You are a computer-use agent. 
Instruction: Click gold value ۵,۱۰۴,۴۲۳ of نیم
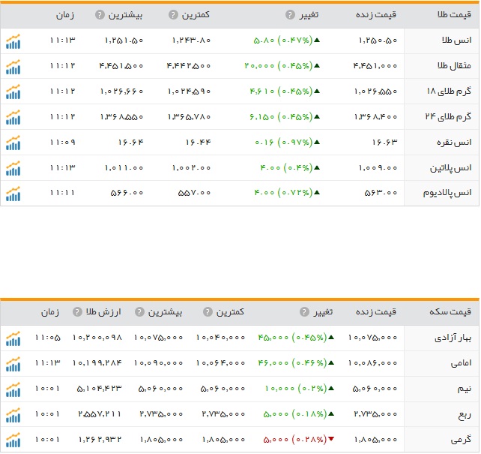click(x=100, y=389)
